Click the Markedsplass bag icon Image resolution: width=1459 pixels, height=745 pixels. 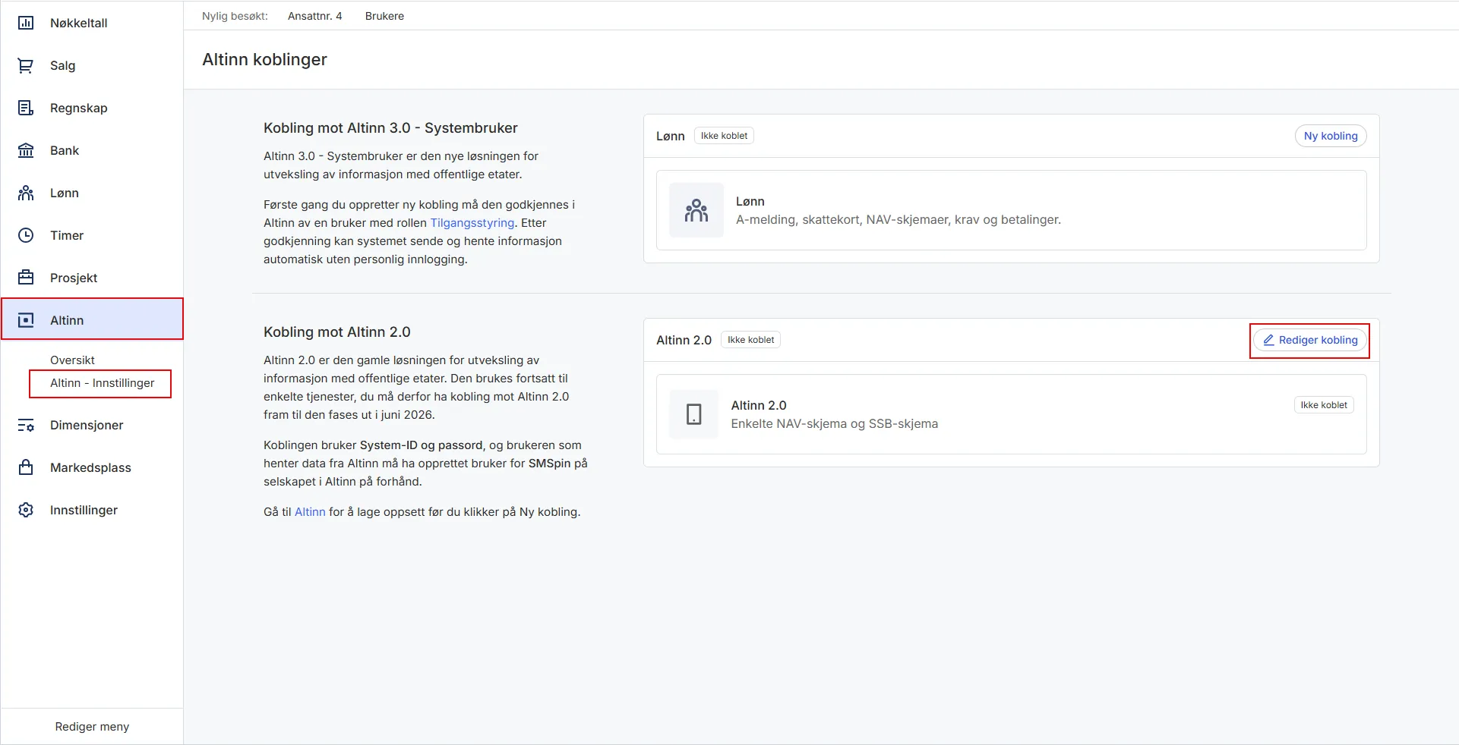(x=26, y=467)
